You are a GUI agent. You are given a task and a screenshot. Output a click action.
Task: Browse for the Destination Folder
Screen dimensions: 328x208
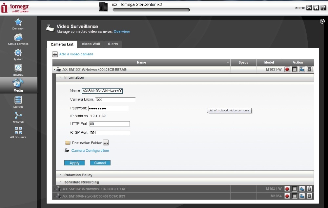[106, 143]
